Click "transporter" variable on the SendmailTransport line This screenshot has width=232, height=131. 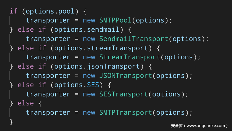[48, 39]
